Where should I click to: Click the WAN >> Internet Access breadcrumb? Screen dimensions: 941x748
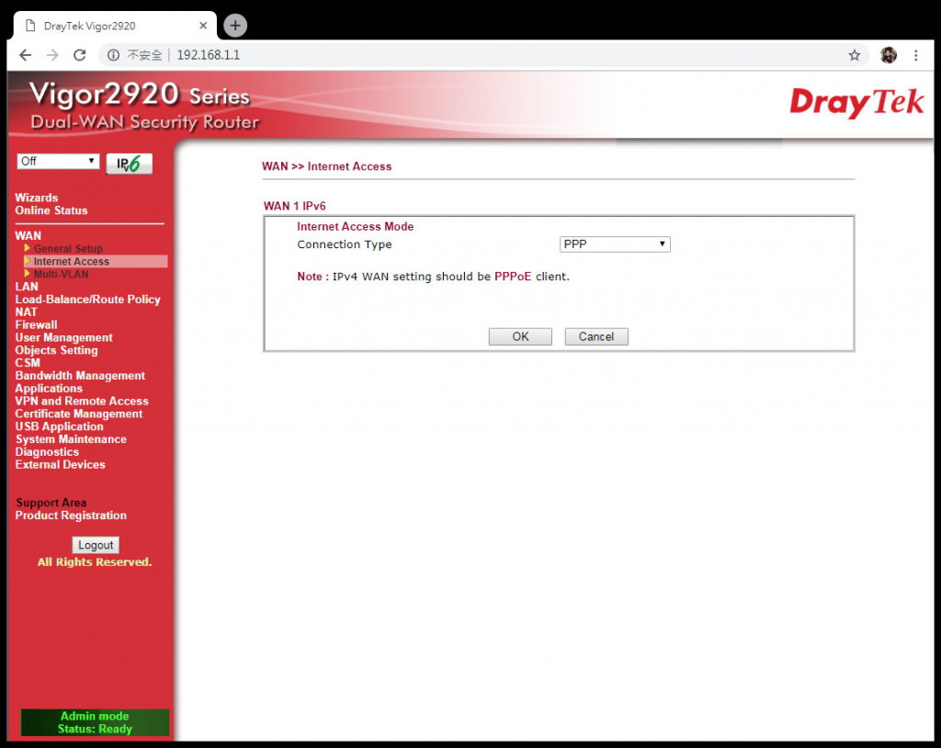[x=326, y=166]
